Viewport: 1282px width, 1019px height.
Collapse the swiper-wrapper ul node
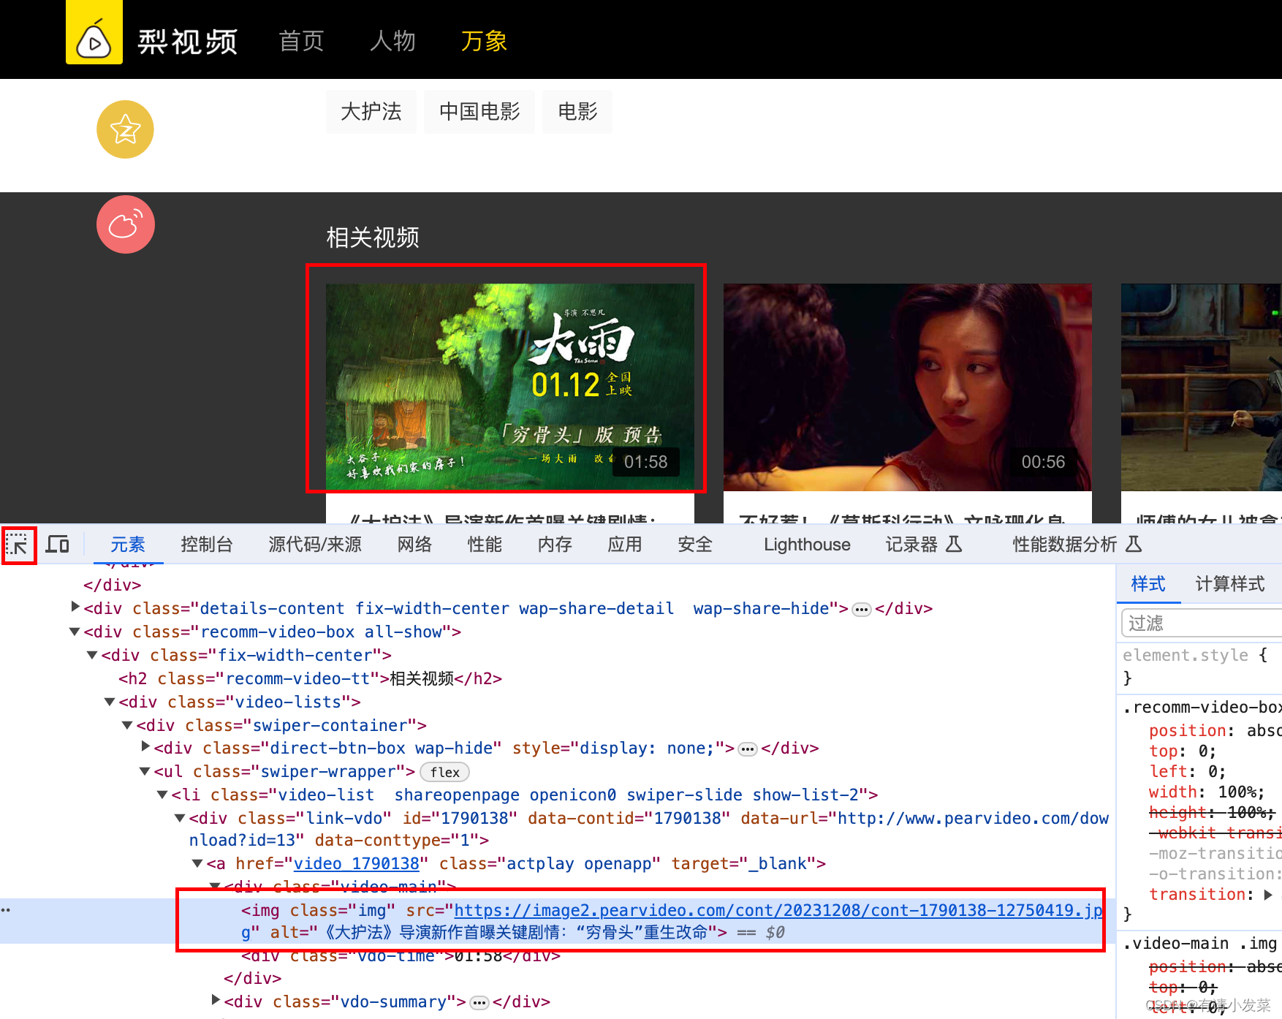point(145,771)
